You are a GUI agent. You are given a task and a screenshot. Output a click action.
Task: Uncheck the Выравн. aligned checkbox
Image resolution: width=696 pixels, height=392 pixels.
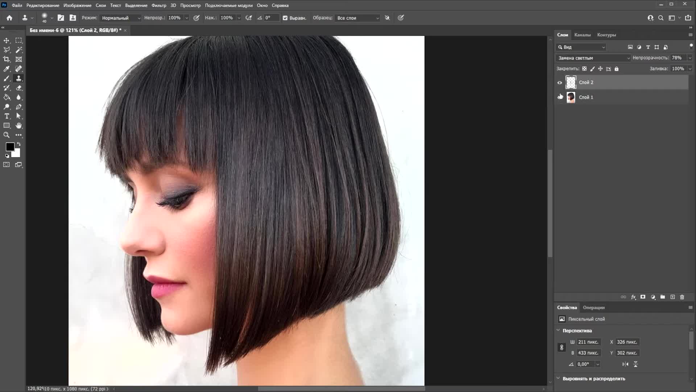[285, 18]
